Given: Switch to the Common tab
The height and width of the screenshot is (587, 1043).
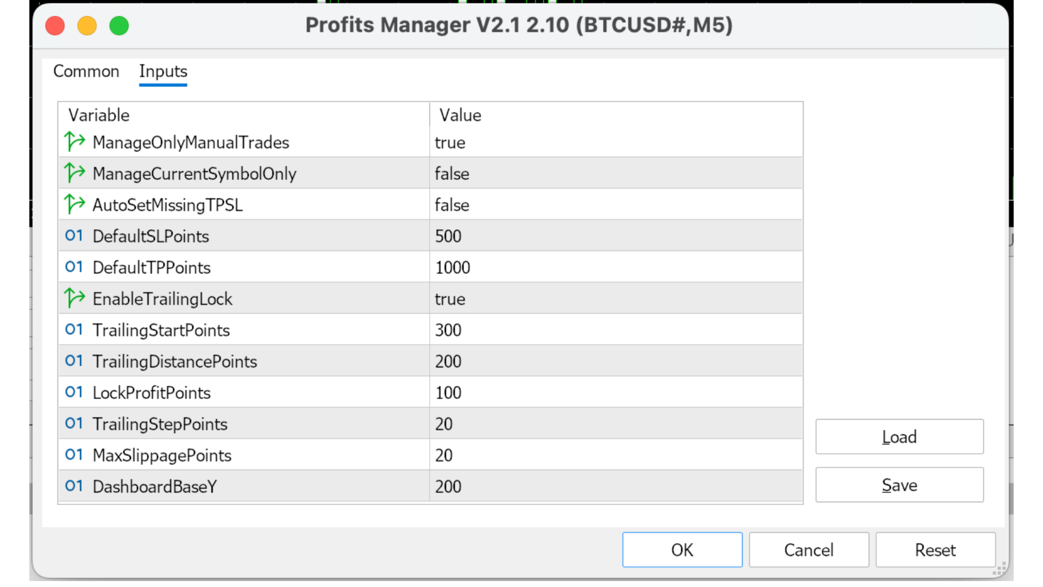Looking at the screenshot, I should point(86,71).
